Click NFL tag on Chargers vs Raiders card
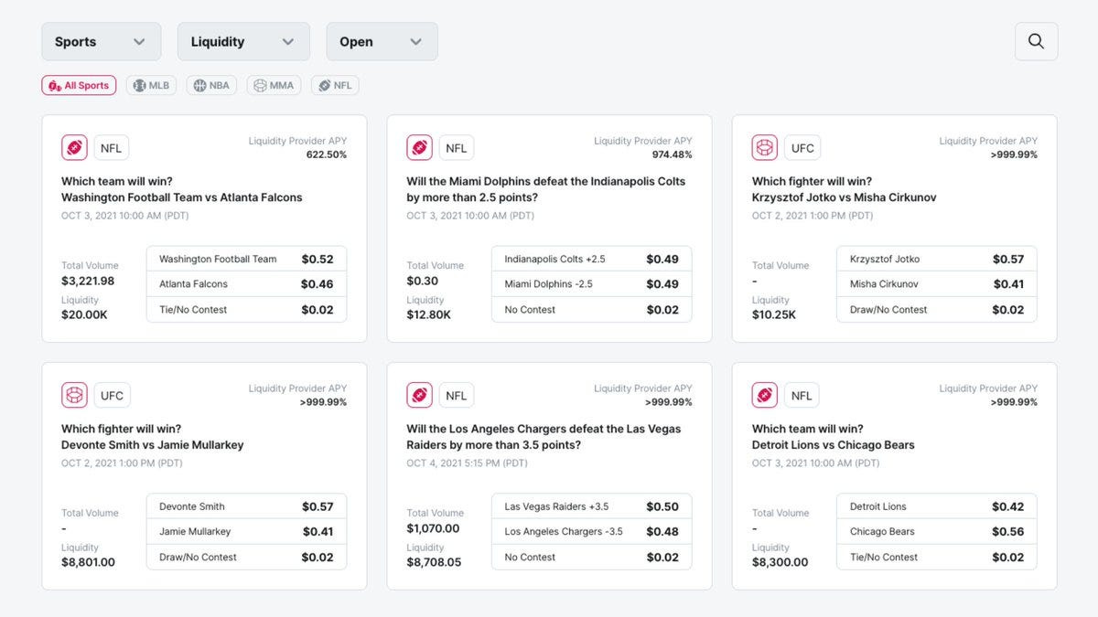 pos(457,396)
